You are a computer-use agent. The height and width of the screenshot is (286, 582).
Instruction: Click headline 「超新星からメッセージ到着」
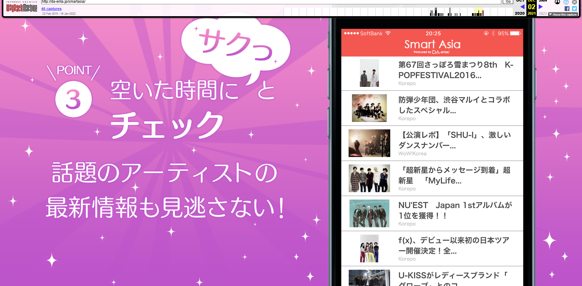(454, 175)
